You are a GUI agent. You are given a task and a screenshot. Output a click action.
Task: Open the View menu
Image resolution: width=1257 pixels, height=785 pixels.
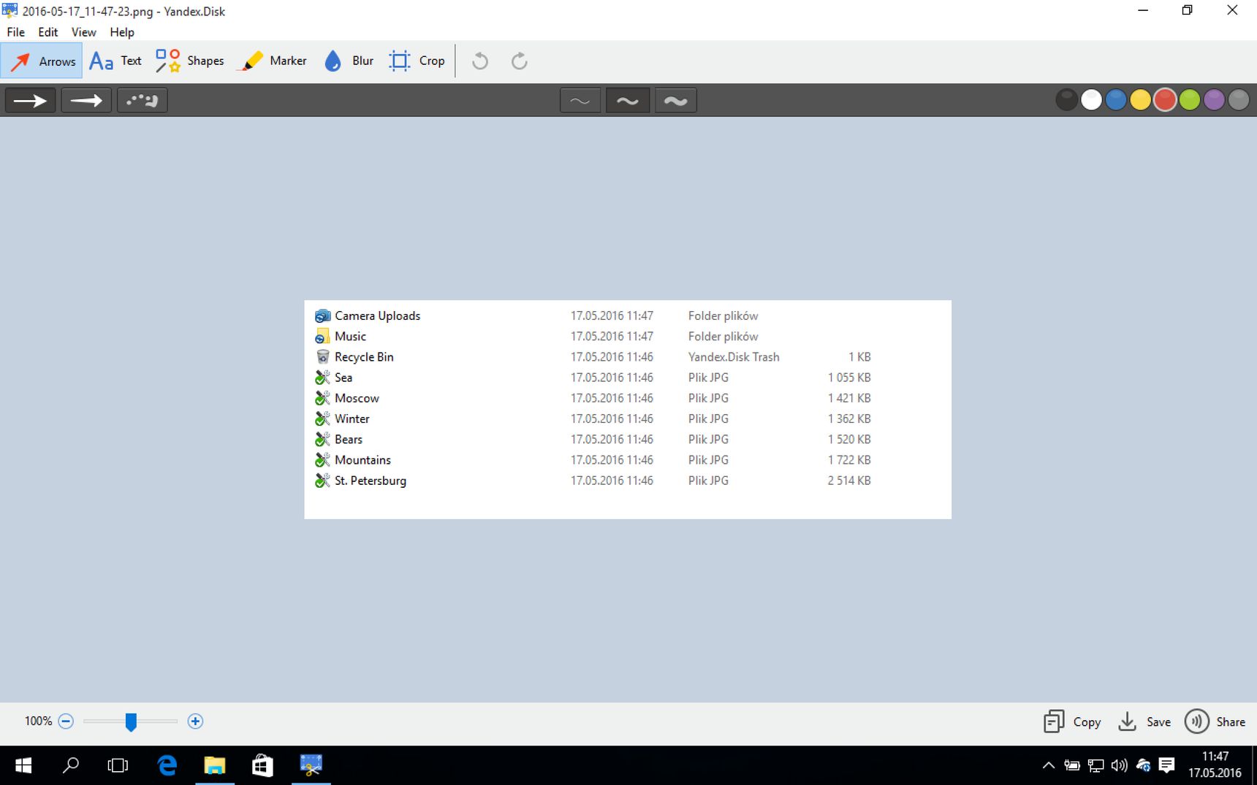click(x=83, y=32)
